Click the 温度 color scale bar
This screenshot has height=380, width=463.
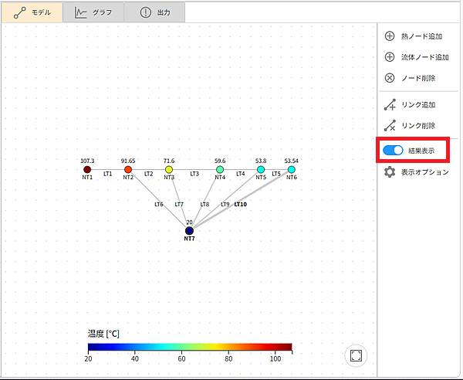point(190,347)
